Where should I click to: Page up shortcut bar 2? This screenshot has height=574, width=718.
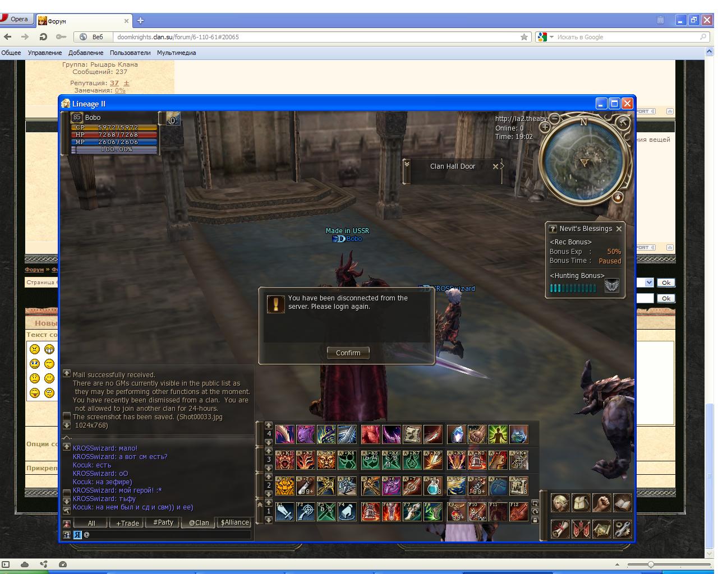pos(269,477)
